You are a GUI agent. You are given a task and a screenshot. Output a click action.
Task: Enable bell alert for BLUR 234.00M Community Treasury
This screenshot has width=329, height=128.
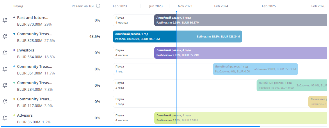5,86
